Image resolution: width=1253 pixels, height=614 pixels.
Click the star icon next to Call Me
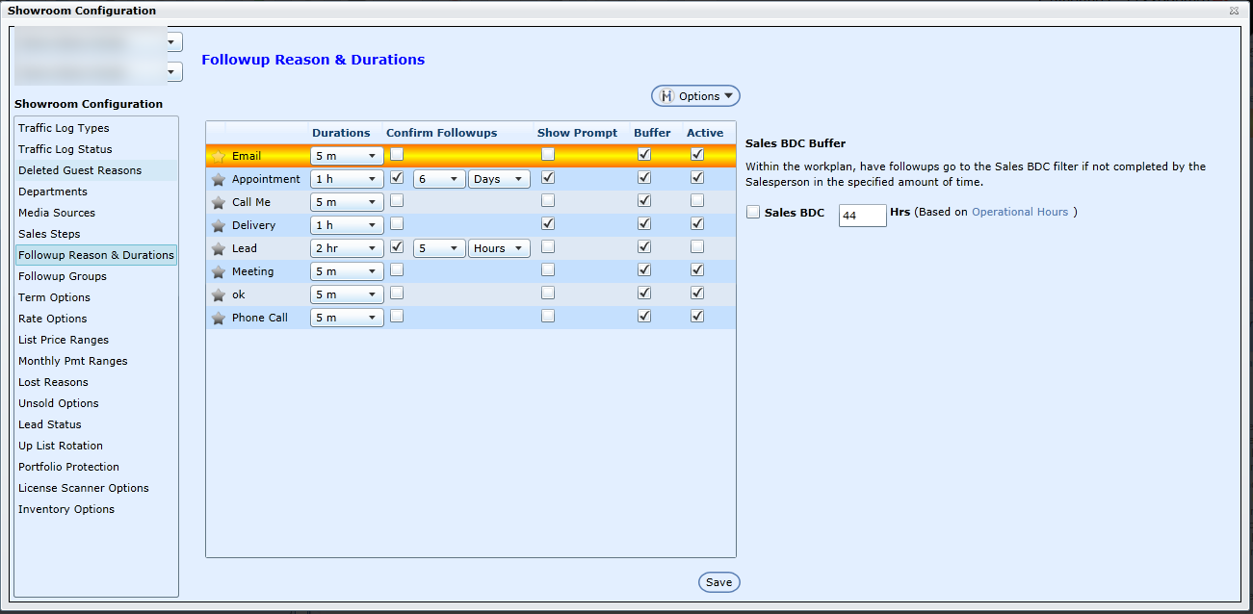(218, 202)
